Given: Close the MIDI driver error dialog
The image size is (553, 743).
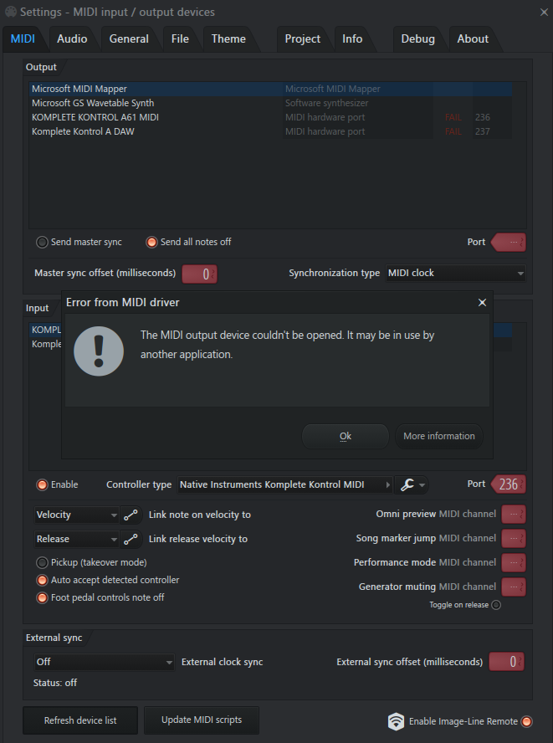Looking at the screenshot, I should (482, 302).
